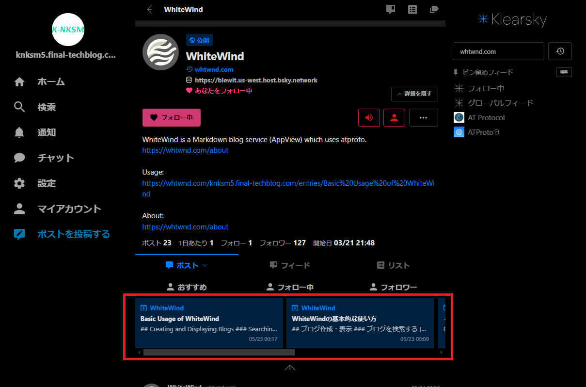Click ポストを投稿する in the sidebar
This screenshot has height=387, width=586.
click(74, 234)
